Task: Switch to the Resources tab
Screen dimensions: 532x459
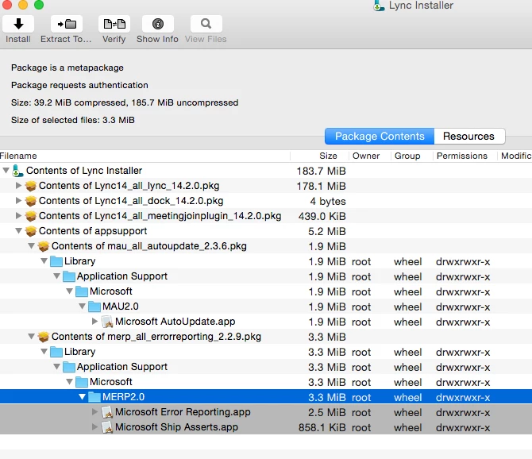Action: [x=469, y=136]
